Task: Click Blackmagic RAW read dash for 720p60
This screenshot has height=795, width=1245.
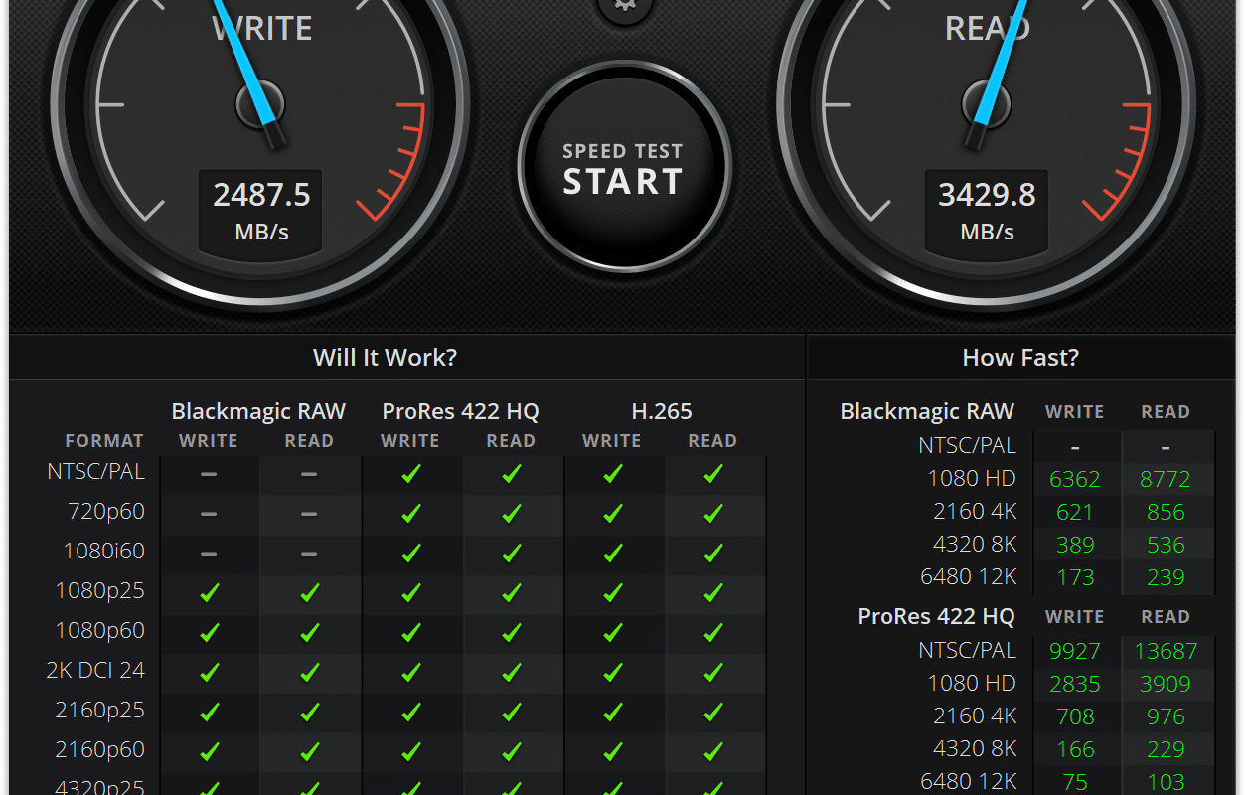Action: click(x=309, y=514)
